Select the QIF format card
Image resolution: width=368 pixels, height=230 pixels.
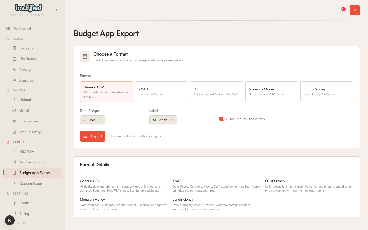pyautogui.click(x=217, y=91)
